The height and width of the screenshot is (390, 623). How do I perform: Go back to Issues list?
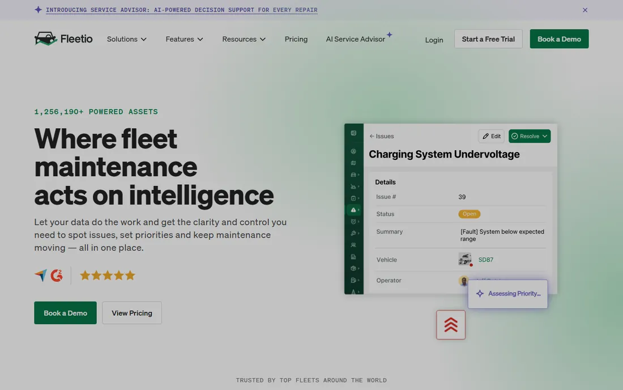[381, 136]
